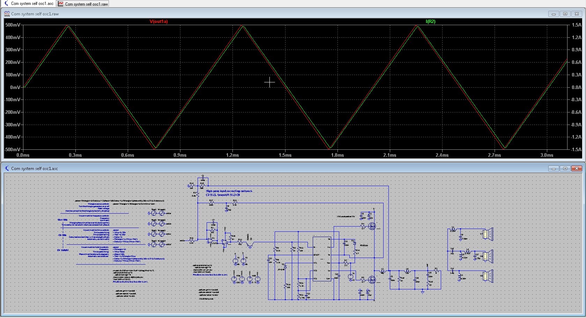Screen dimensions: 586x318
Task: Switch to the Com system self osc1.asc tab
Action: 29,3
